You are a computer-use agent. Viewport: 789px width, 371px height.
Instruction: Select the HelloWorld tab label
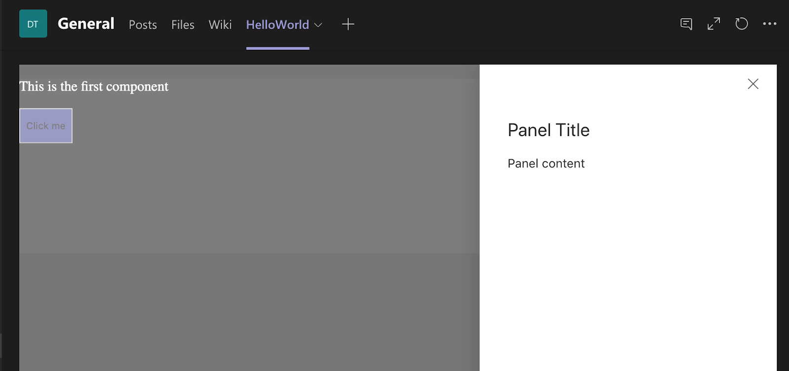pos(278,25)
